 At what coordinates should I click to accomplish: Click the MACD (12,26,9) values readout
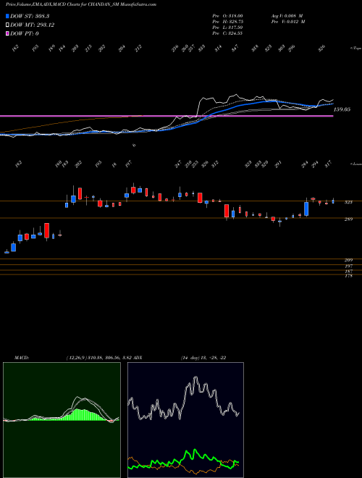(98, 358)
